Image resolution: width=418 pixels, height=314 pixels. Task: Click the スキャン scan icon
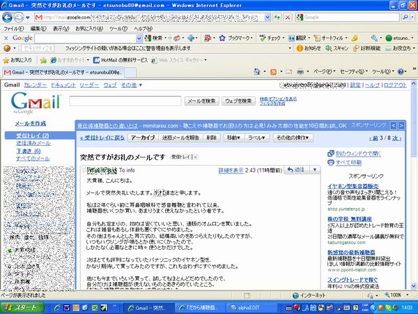click(x=328, y=48)
